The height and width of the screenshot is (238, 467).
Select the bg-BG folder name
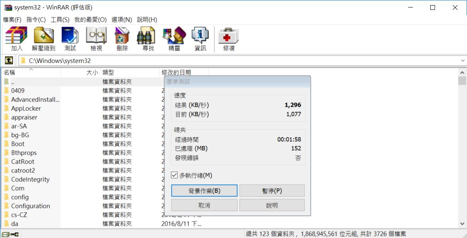[x=20, y=135]
